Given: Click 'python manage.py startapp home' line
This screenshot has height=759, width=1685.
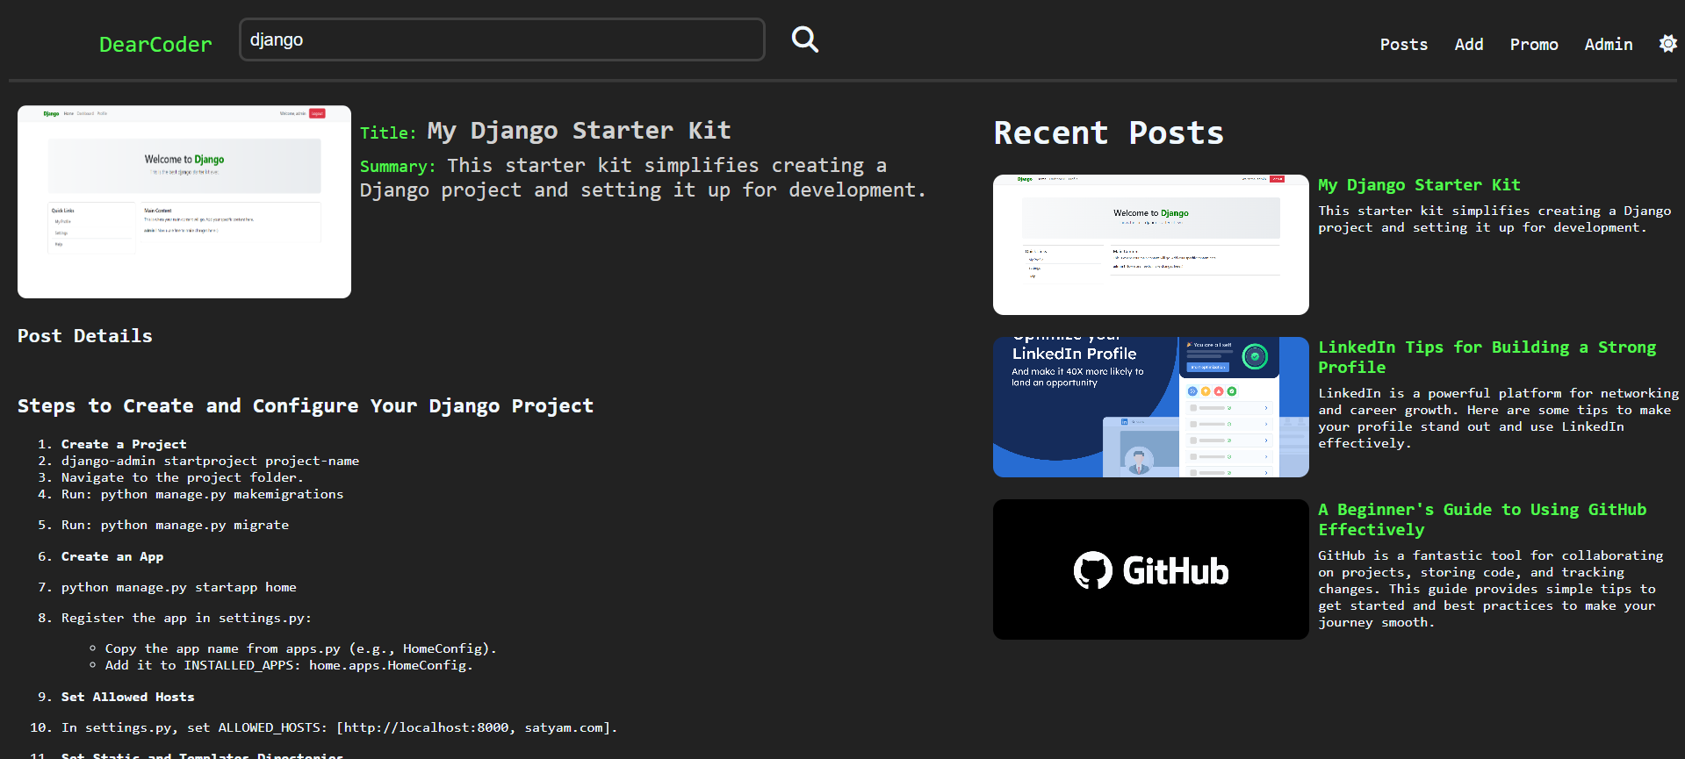Looking at the screenshot, I should [x=179, y=587].
